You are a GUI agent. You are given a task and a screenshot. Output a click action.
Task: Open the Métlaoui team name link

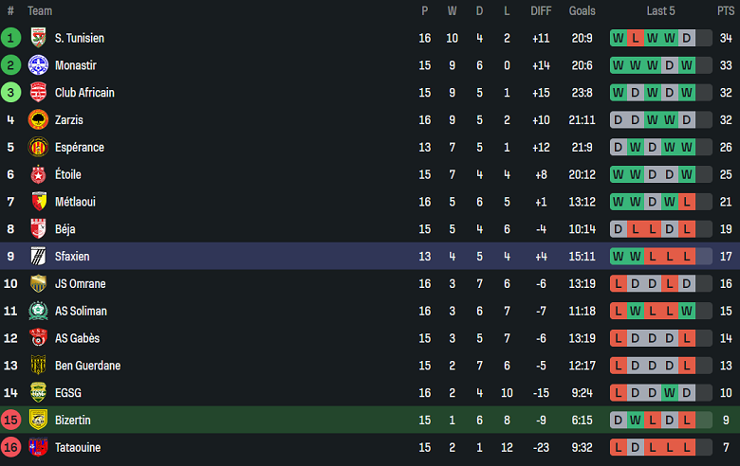click(x=75, y=202)
